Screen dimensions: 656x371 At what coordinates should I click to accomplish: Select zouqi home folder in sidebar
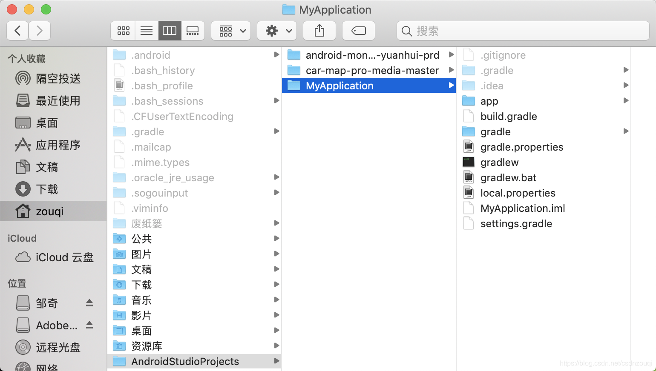pyautogui.click(x=53, y=211)
